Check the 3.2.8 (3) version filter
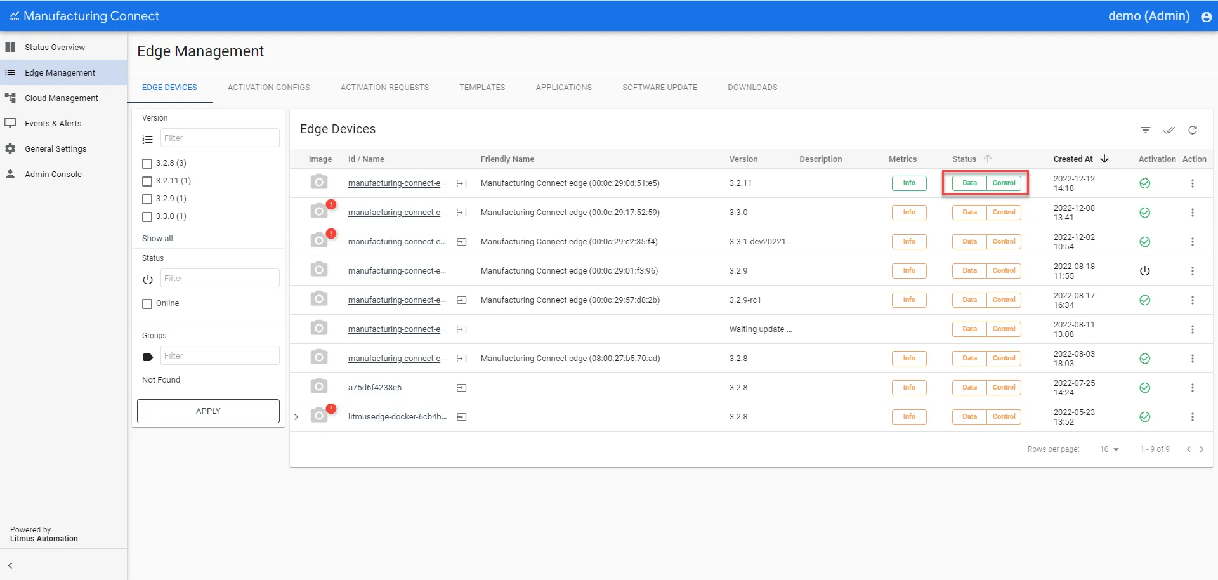The width and height of the screenshot is (1218, 580). [x=147, y=164]
